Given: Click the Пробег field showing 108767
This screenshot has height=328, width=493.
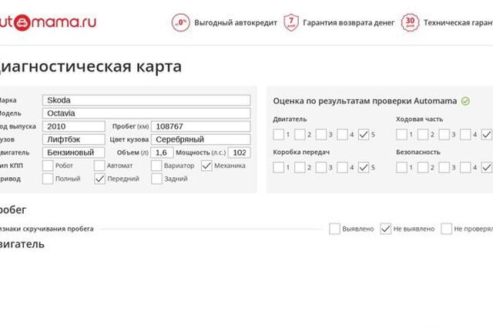Looking at the screenshot, I should coord(200,126).
